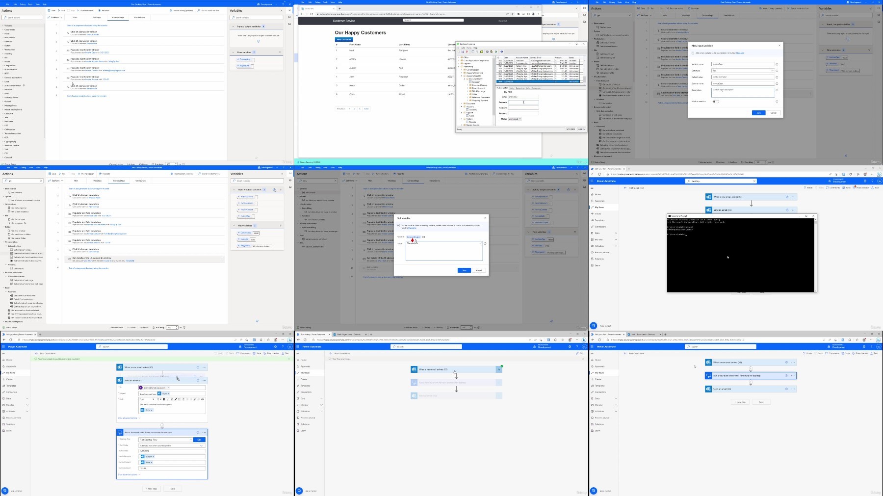Add an input variable in the window listing Conditionals

pyautogui.click(x=259, y=41)
